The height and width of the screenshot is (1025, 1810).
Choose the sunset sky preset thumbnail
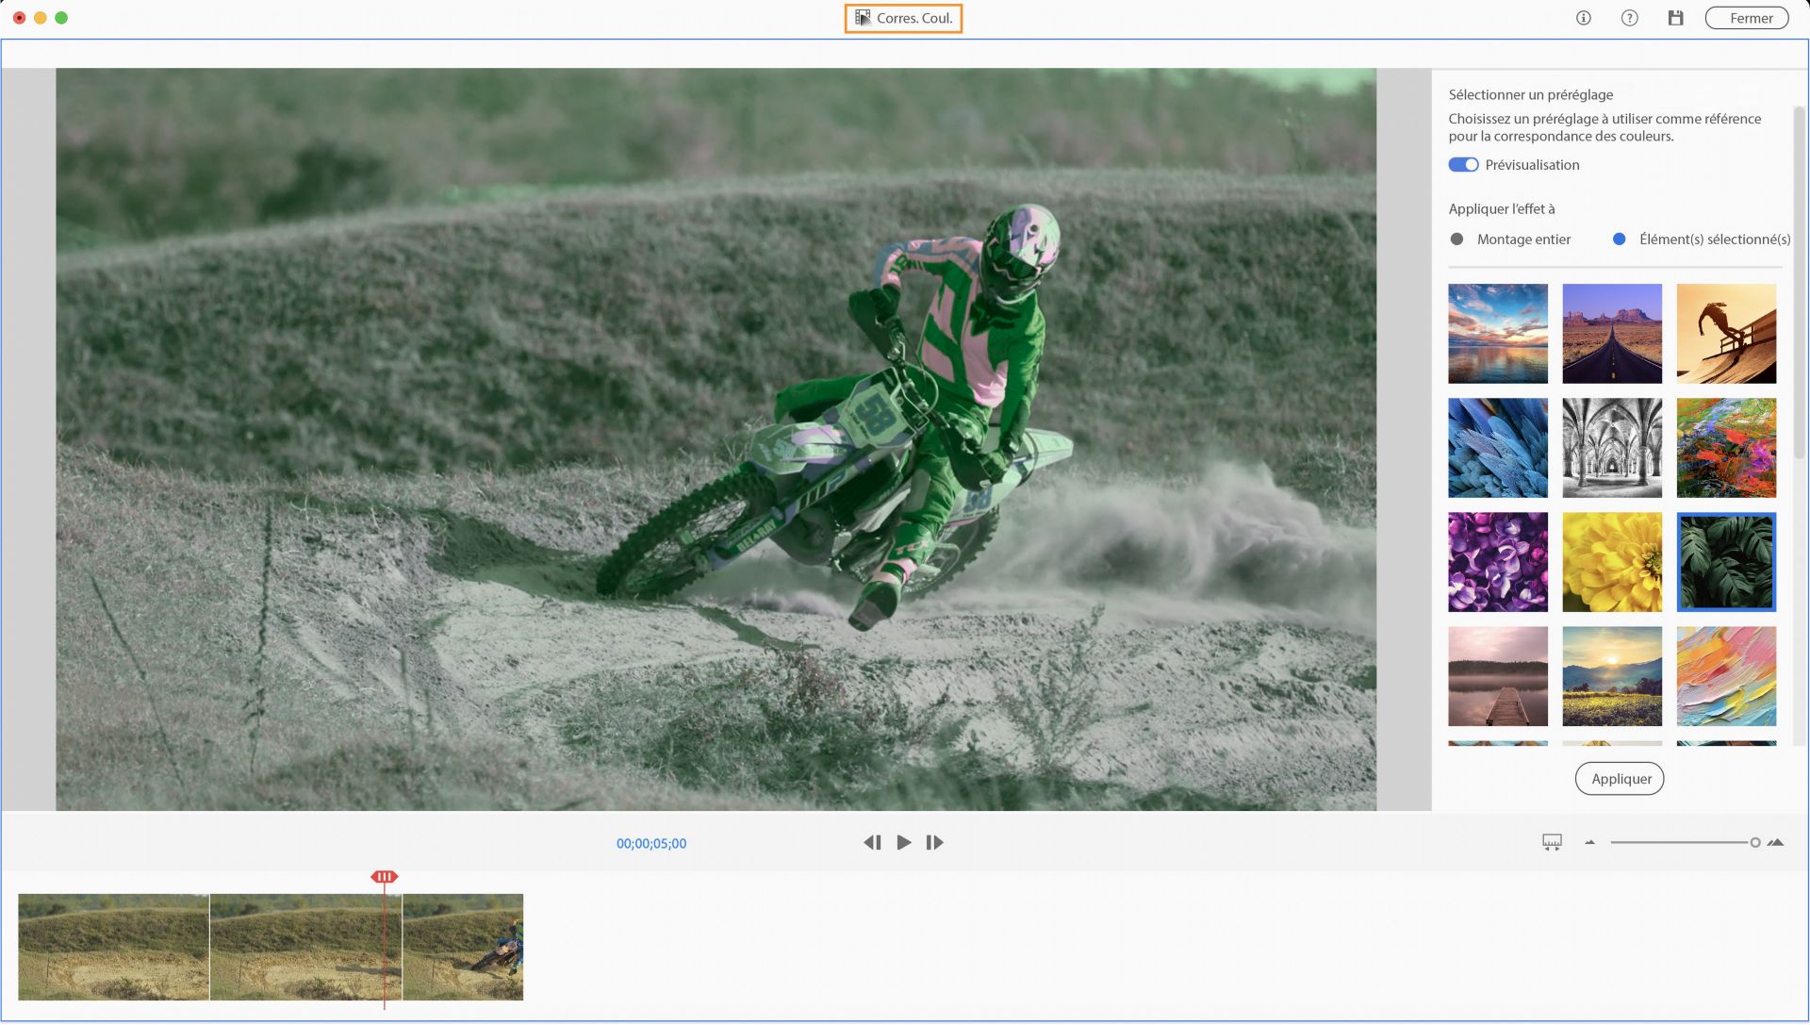pos(1498,334)
